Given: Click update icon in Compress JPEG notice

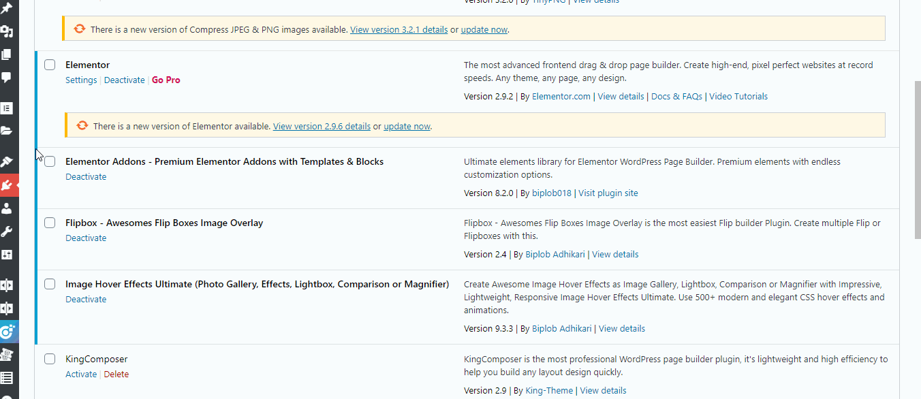Looking at the screenshot, I should click(79, 29).
